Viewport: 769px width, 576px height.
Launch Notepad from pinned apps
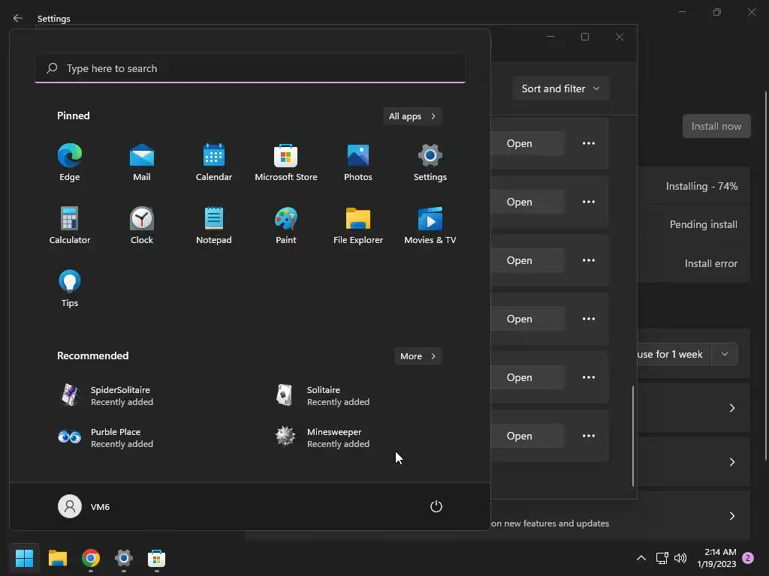[x=214, y=225]
